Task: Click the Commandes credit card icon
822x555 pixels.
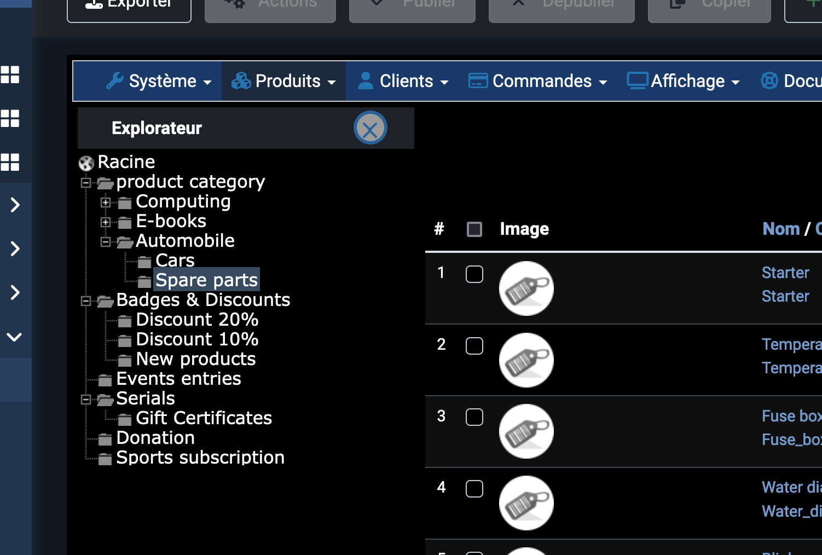Action: point(478,81)
